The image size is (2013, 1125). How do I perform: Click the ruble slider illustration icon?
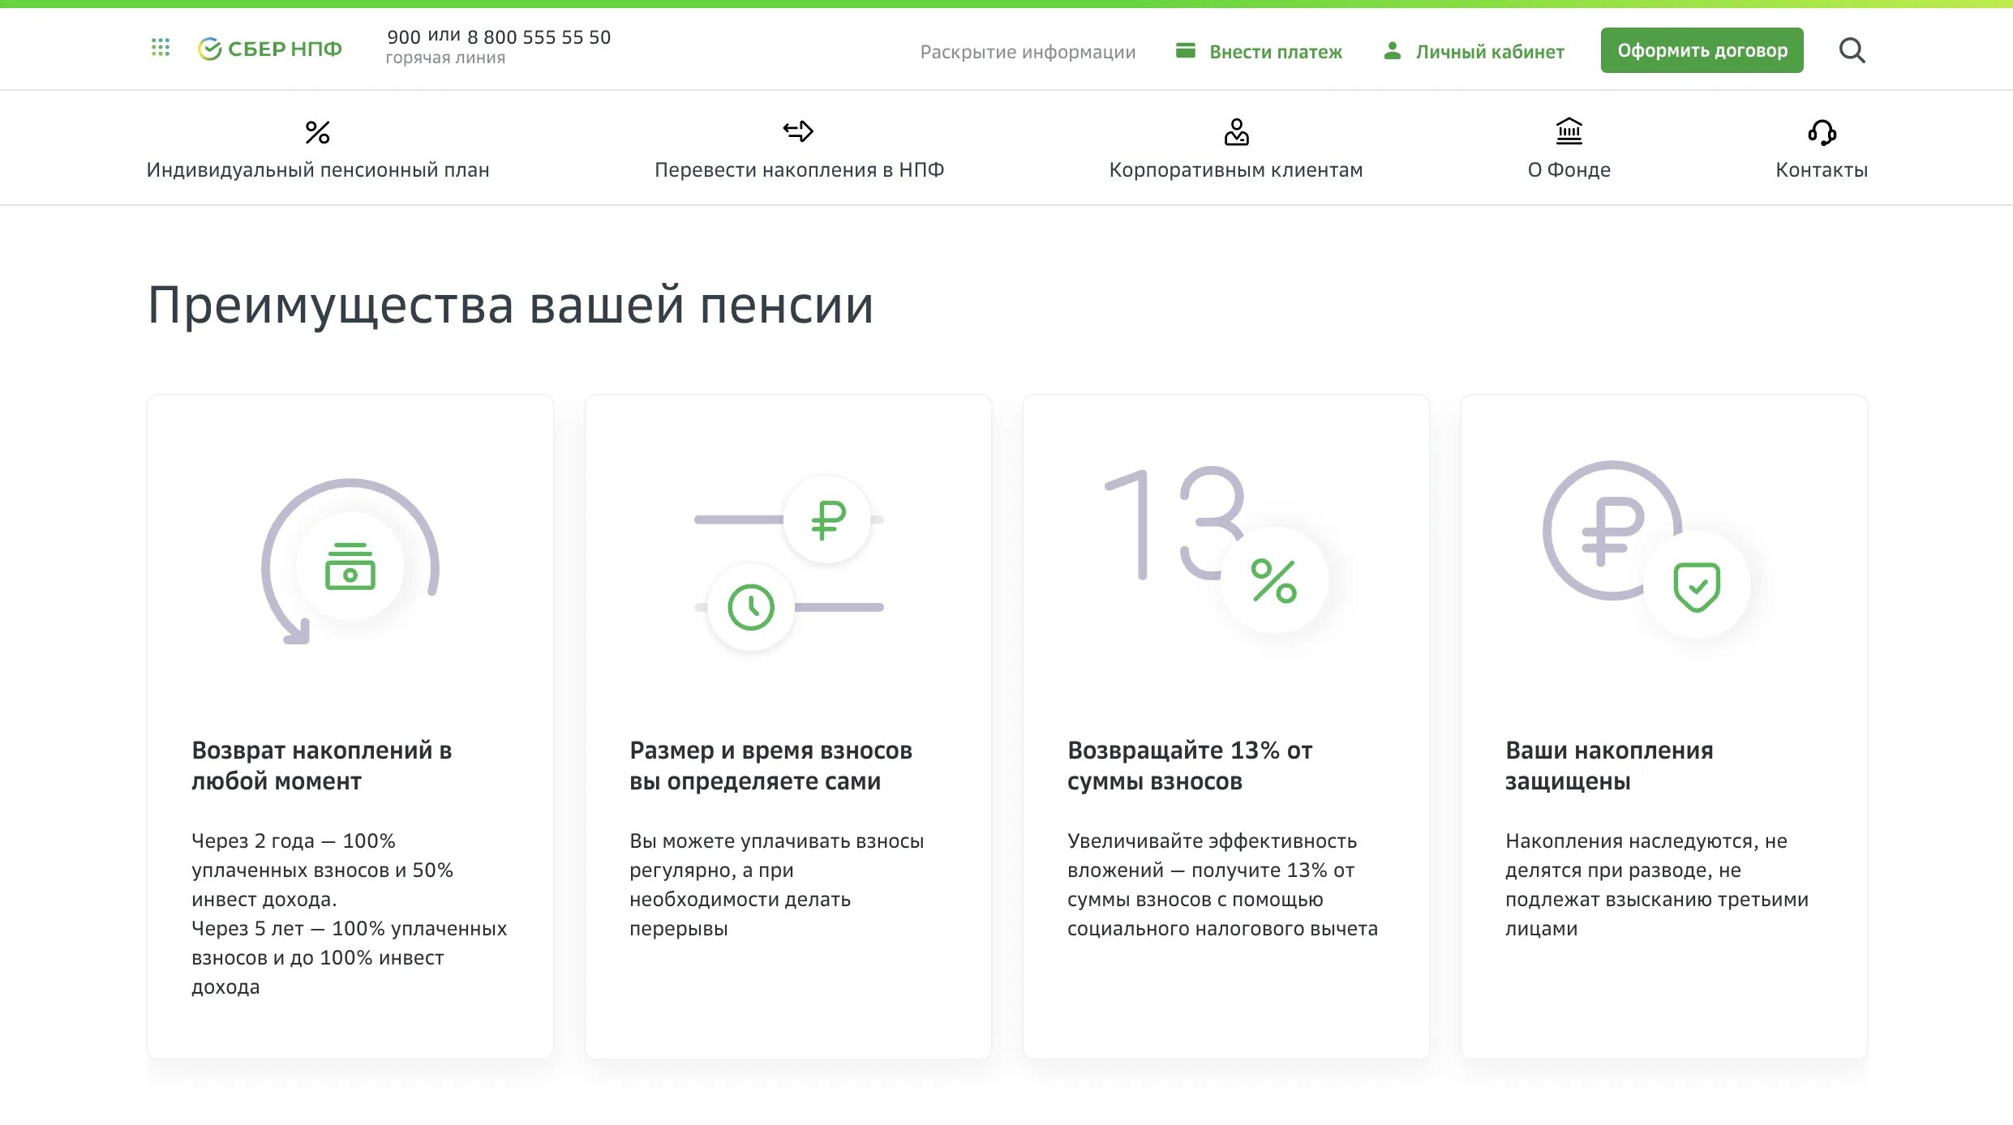pyautogui.click(x=828, y=520)
